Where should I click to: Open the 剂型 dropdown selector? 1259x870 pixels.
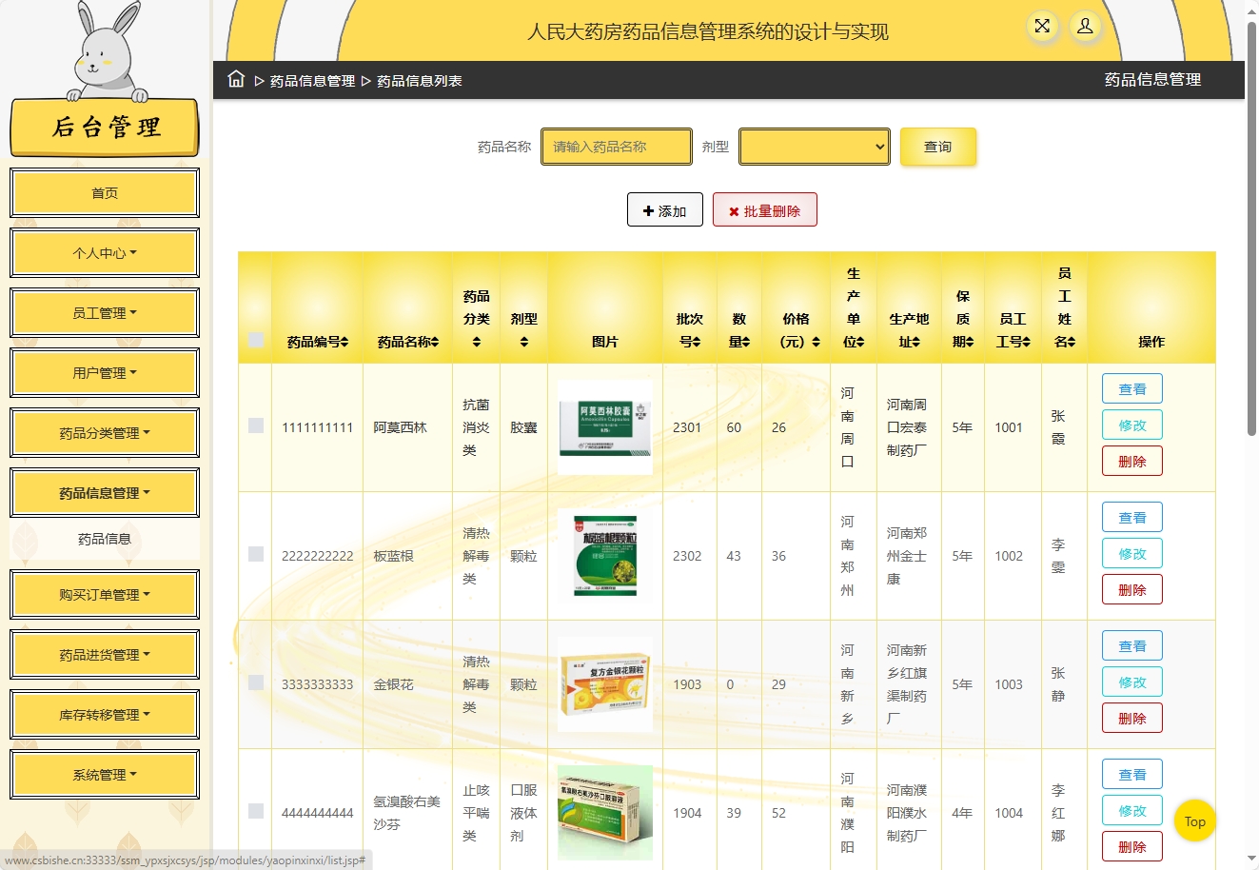[814, 147]
